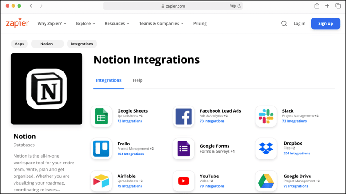Click the Facebook Lead Ads title
The height and width of the screenshot is (194, 346).
[220, 111]
